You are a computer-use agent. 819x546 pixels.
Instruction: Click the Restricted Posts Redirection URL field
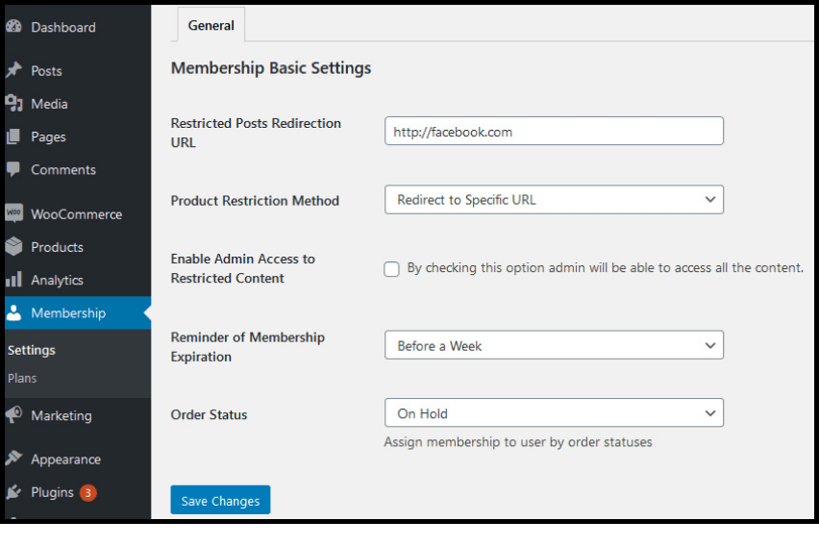554,132
